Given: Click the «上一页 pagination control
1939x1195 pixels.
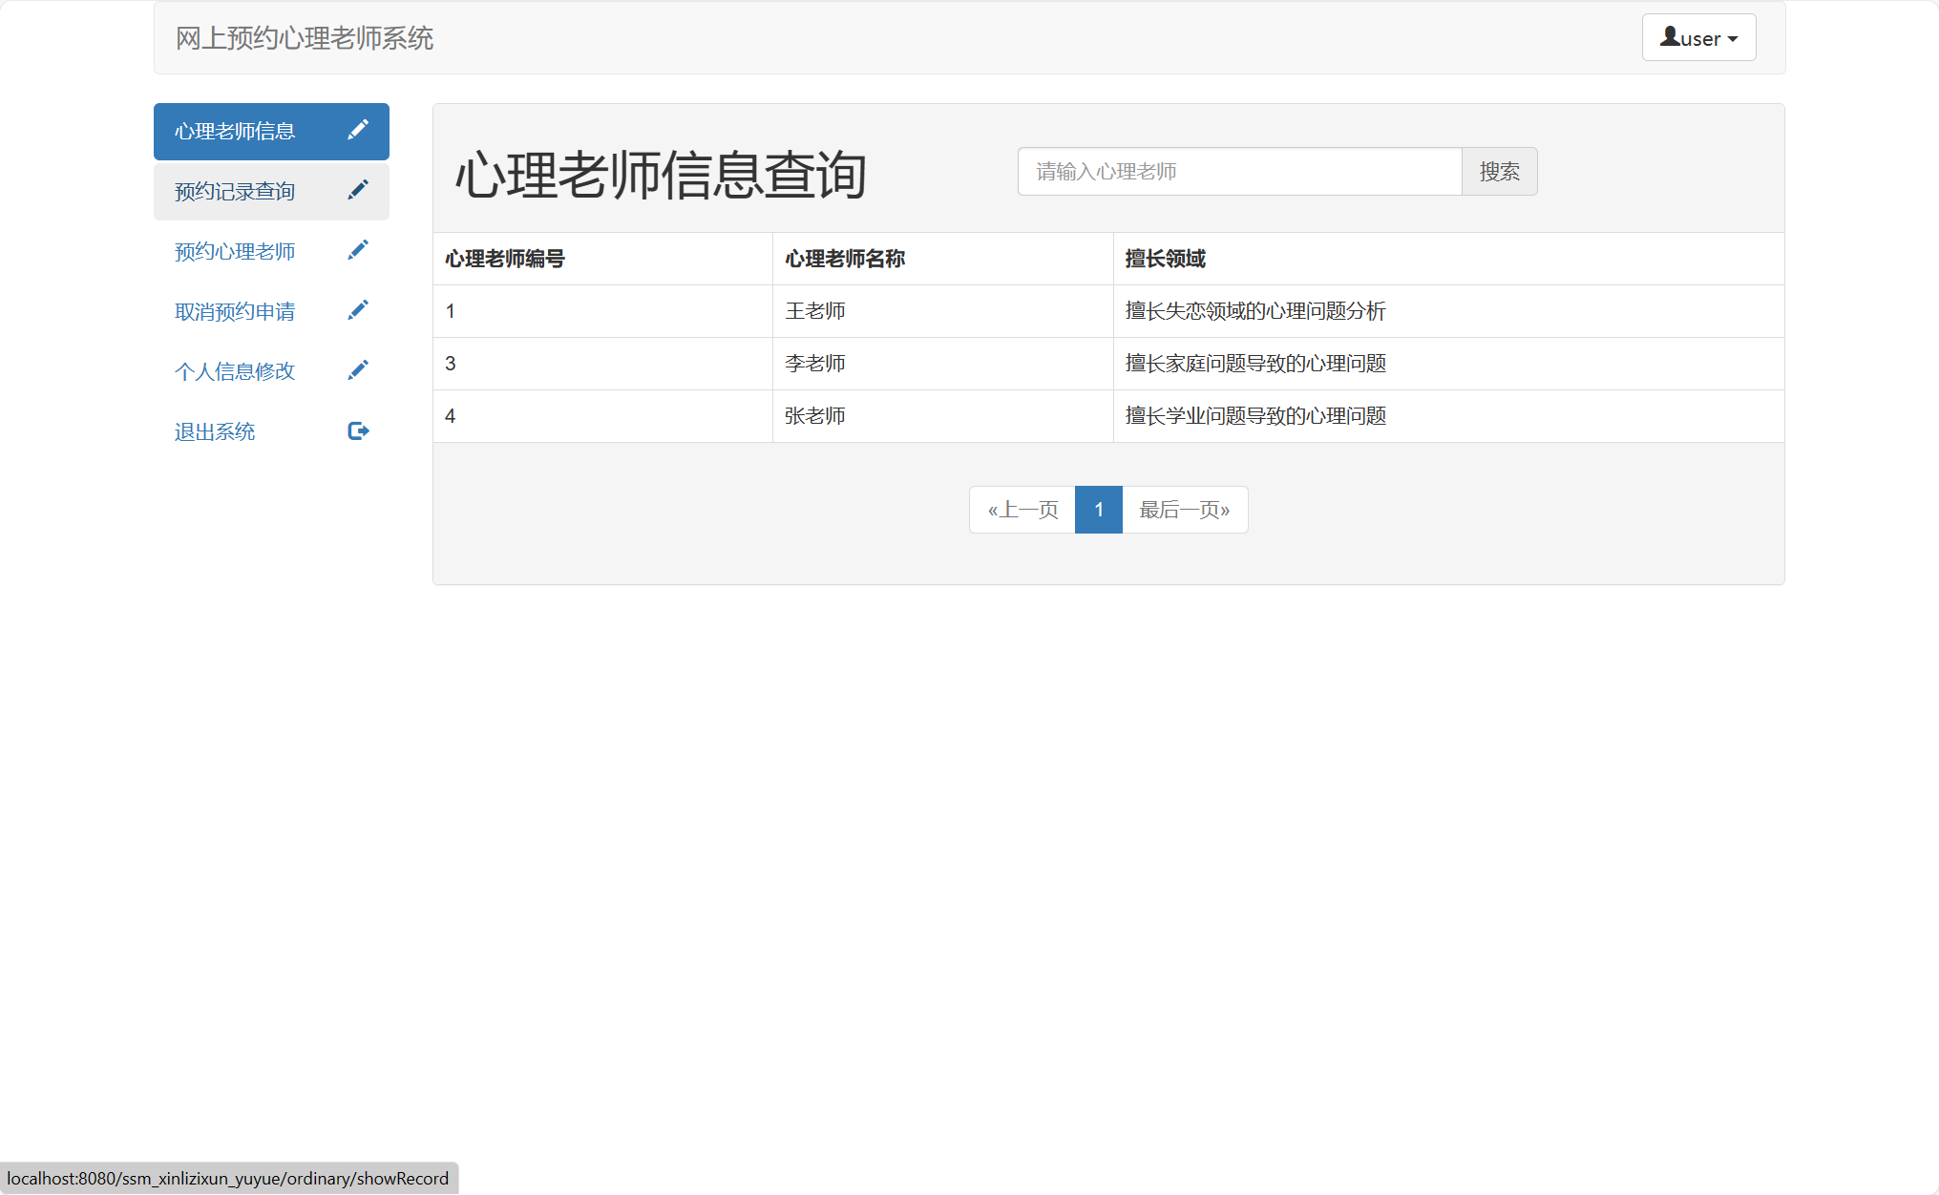Looking at the screenshot, I should coord(1021,510).
